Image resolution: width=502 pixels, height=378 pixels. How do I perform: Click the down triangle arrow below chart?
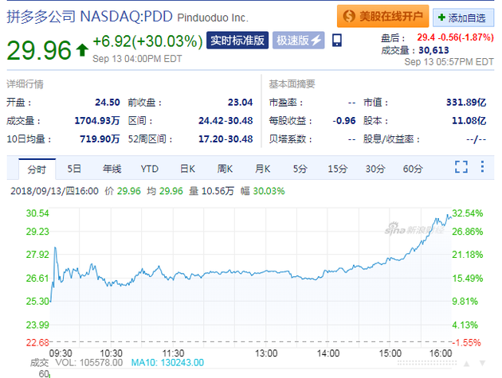(x=482, y=364)
